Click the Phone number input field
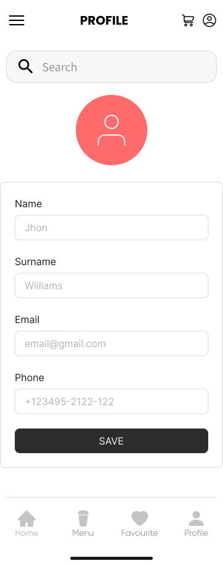The width and height of the screenshot is (223, 566). pos(111,401)
